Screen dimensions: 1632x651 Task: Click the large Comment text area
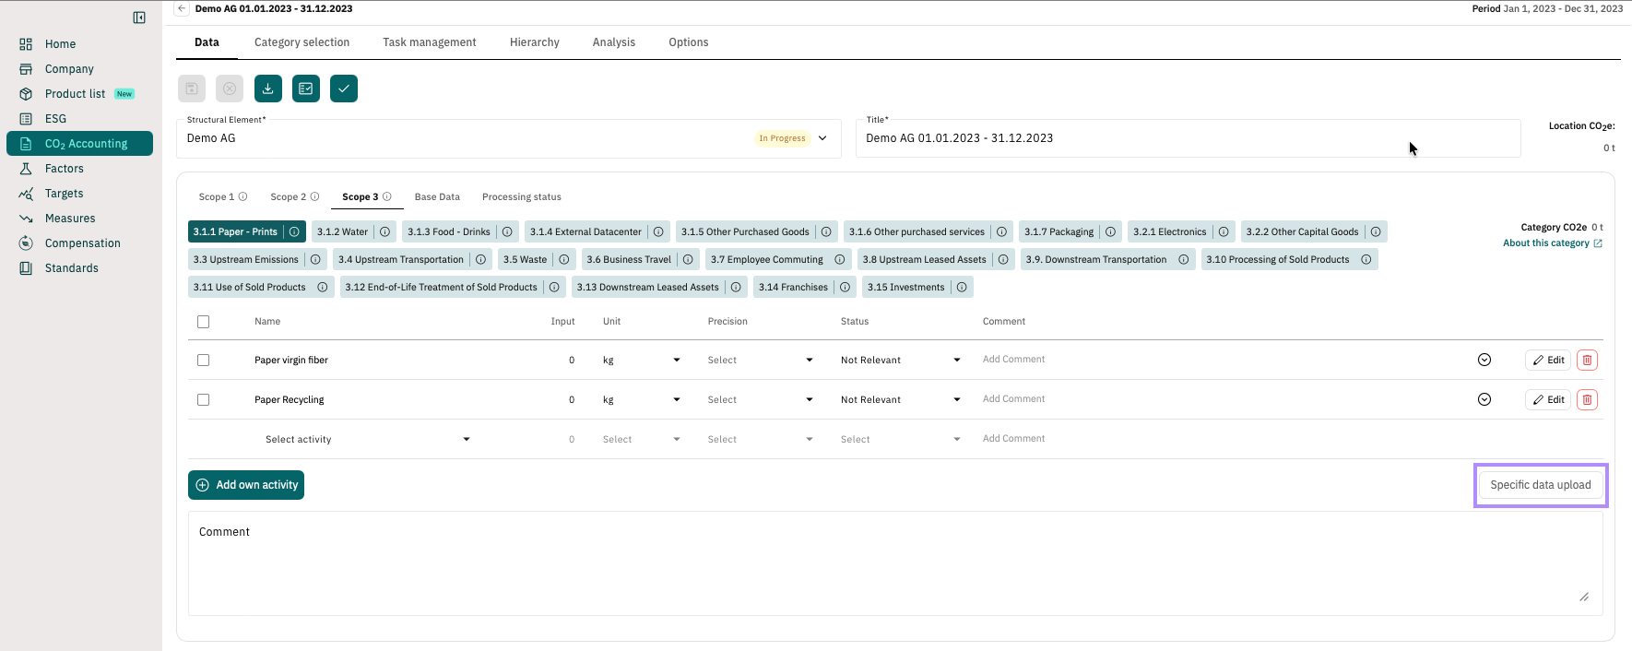pos(895,563)
